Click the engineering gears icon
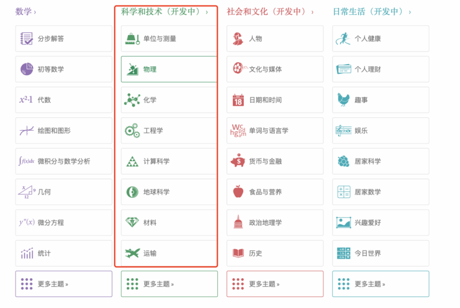This screenshot has width=460, height=308. coord(132,131)
